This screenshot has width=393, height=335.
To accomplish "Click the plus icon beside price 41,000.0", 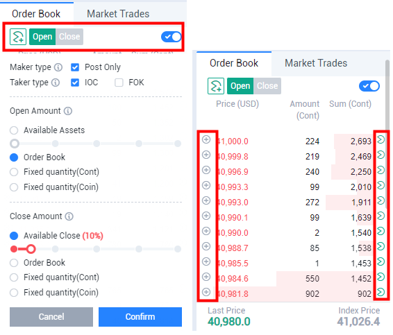I will click(x=206, y=139).
